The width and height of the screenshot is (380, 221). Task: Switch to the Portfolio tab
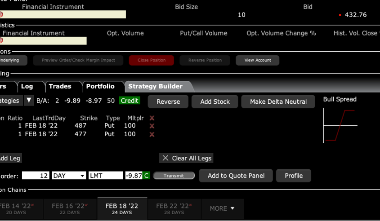click(100, 86)
